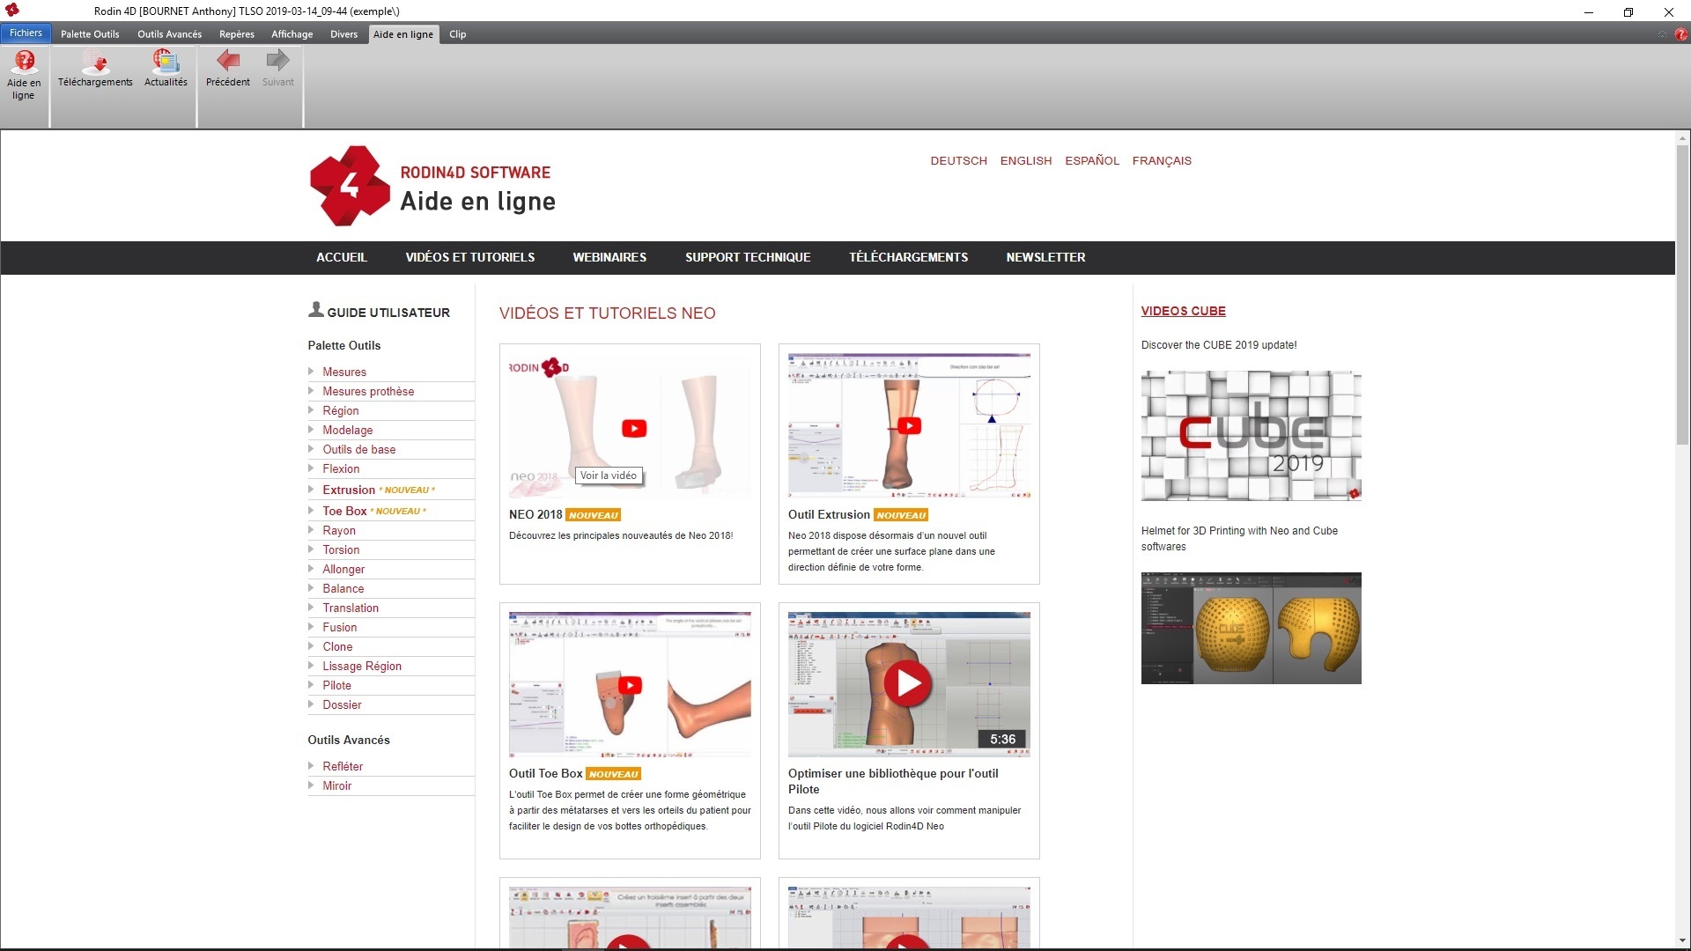Open the 3D printing helmet thumbnail

pyautogui.click(x=1251, y=628)
